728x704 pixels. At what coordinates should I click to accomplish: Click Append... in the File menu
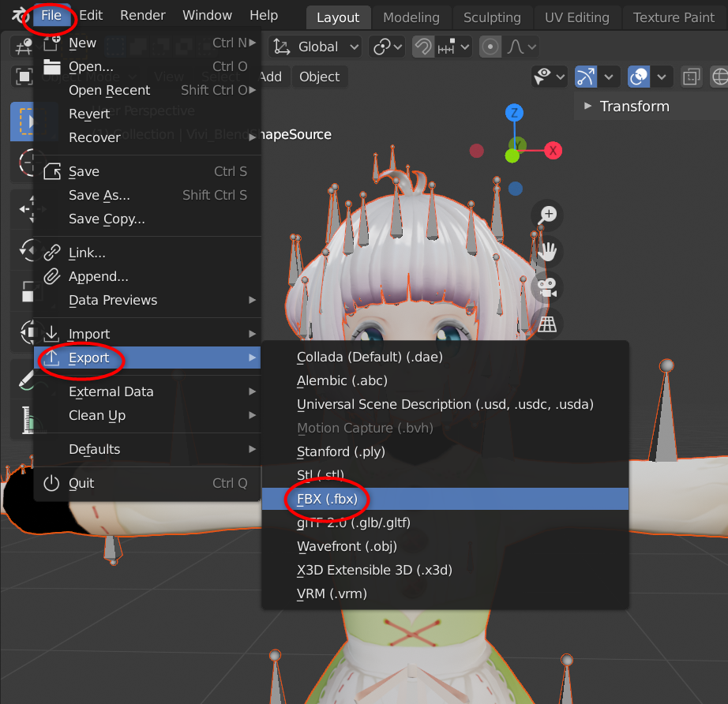pos(147,276)
